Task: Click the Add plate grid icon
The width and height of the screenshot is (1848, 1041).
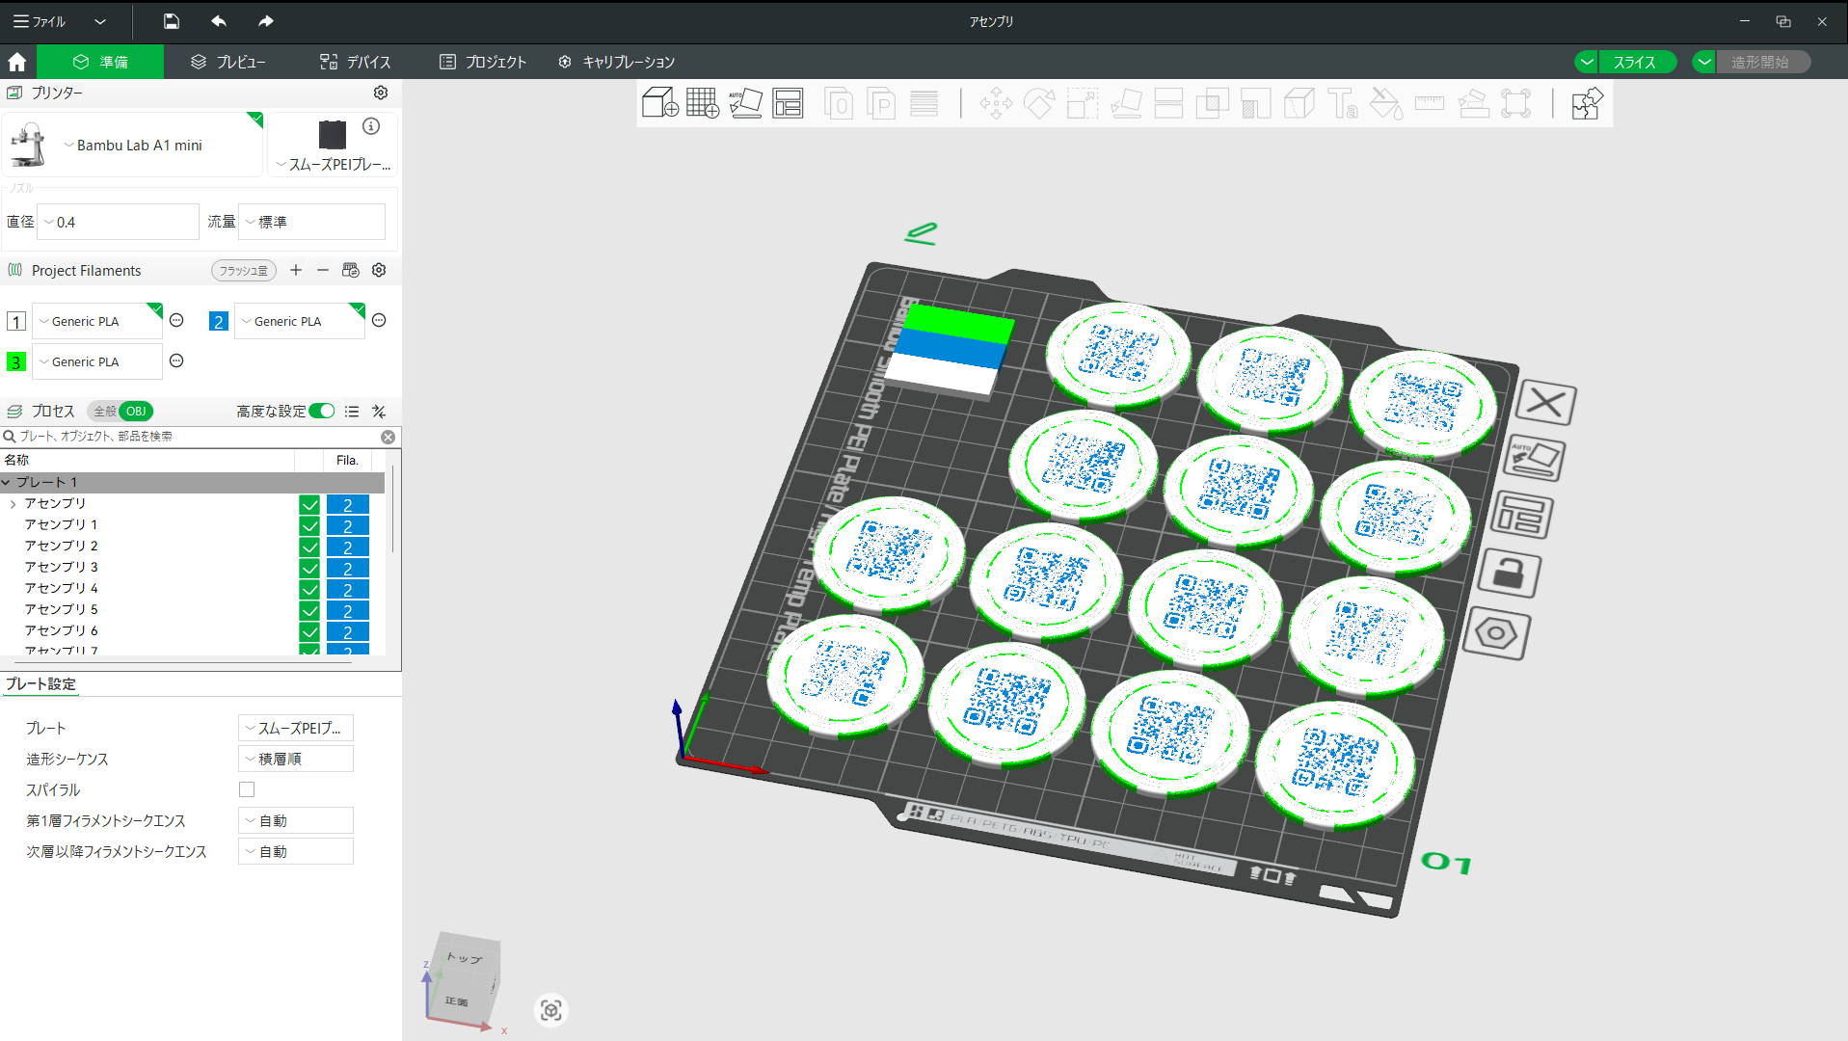Action: [703, 103]
